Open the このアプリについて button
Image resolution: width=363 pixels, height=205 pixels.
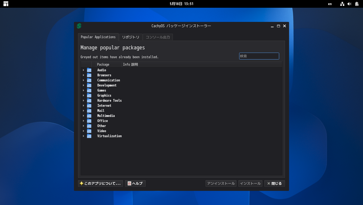[x=100, y=183]
